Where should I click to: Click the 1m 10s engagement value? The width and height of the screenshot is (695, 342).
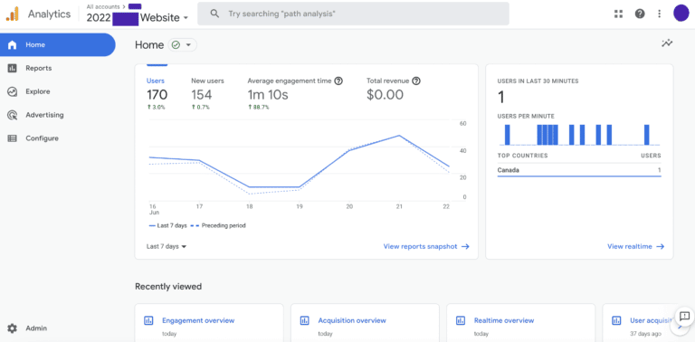click(268, 95)
